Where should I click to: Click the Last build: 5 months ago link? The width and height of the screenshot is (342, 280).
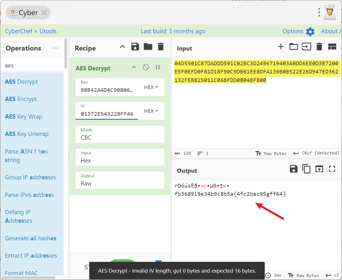coord(173,31)
